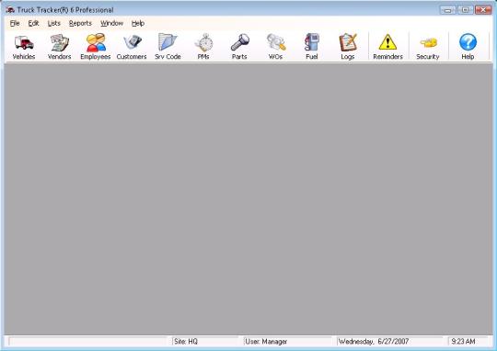
Task: Click the User: Manager status entry
Action: pyautogui.click(x=266, y=342)
